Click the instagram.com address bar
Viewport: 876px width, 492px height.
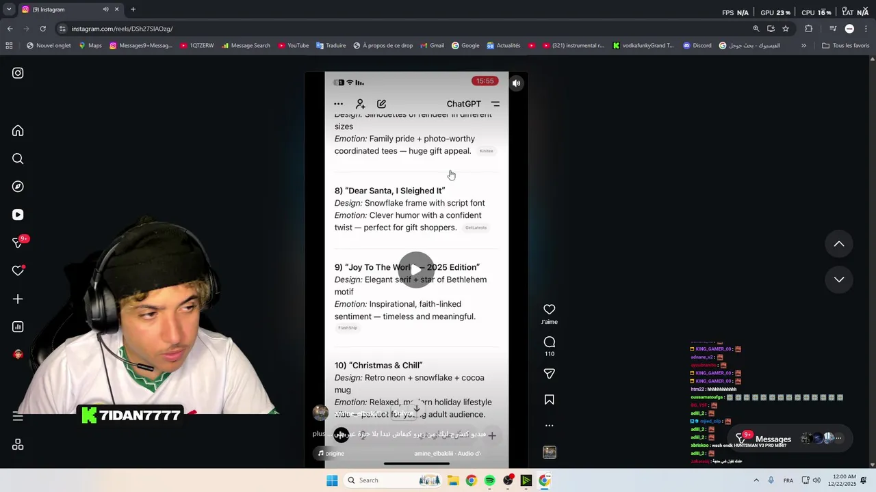pos(404,29)
